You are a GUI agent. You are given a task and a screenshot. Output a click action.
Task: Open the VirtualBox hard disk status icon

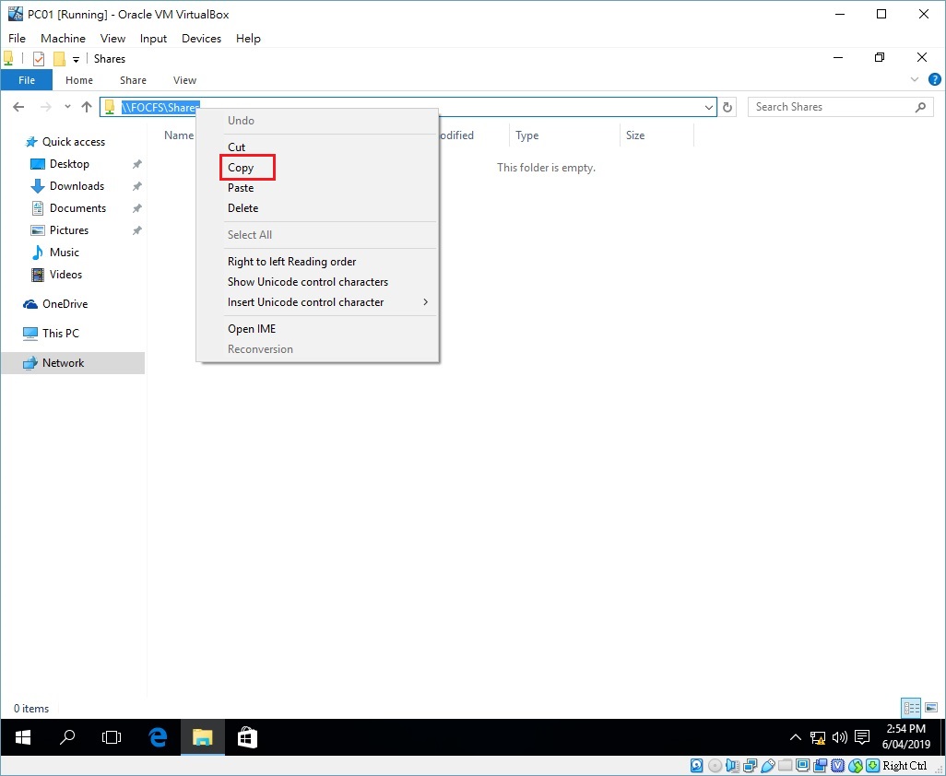tap(697, 766)
